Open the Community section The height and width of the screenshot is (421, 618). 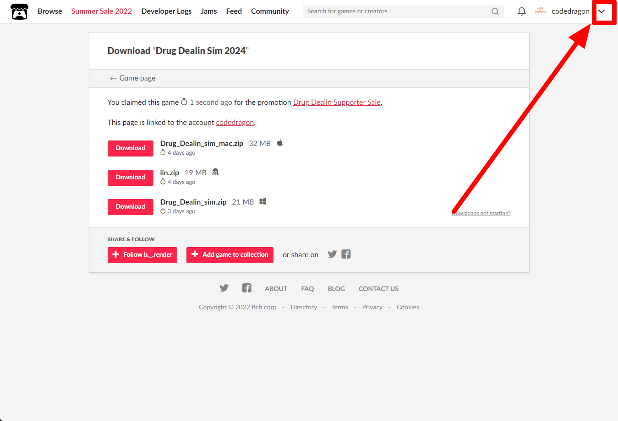270,11
